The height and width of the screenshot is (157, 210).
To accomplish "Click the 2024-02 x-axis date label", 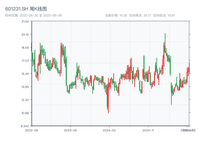I will pyautogui.click(x=109, y=130).
